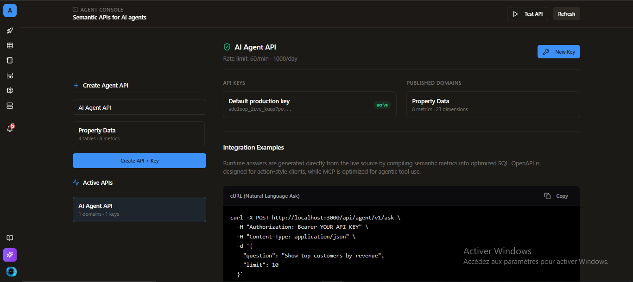Click the pulse icon beside Active APIs

coord(76,182)
